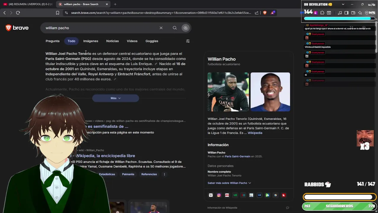
Task: Expand 'Saber más sobre Willian Pacho'
Action: [229, 183]
